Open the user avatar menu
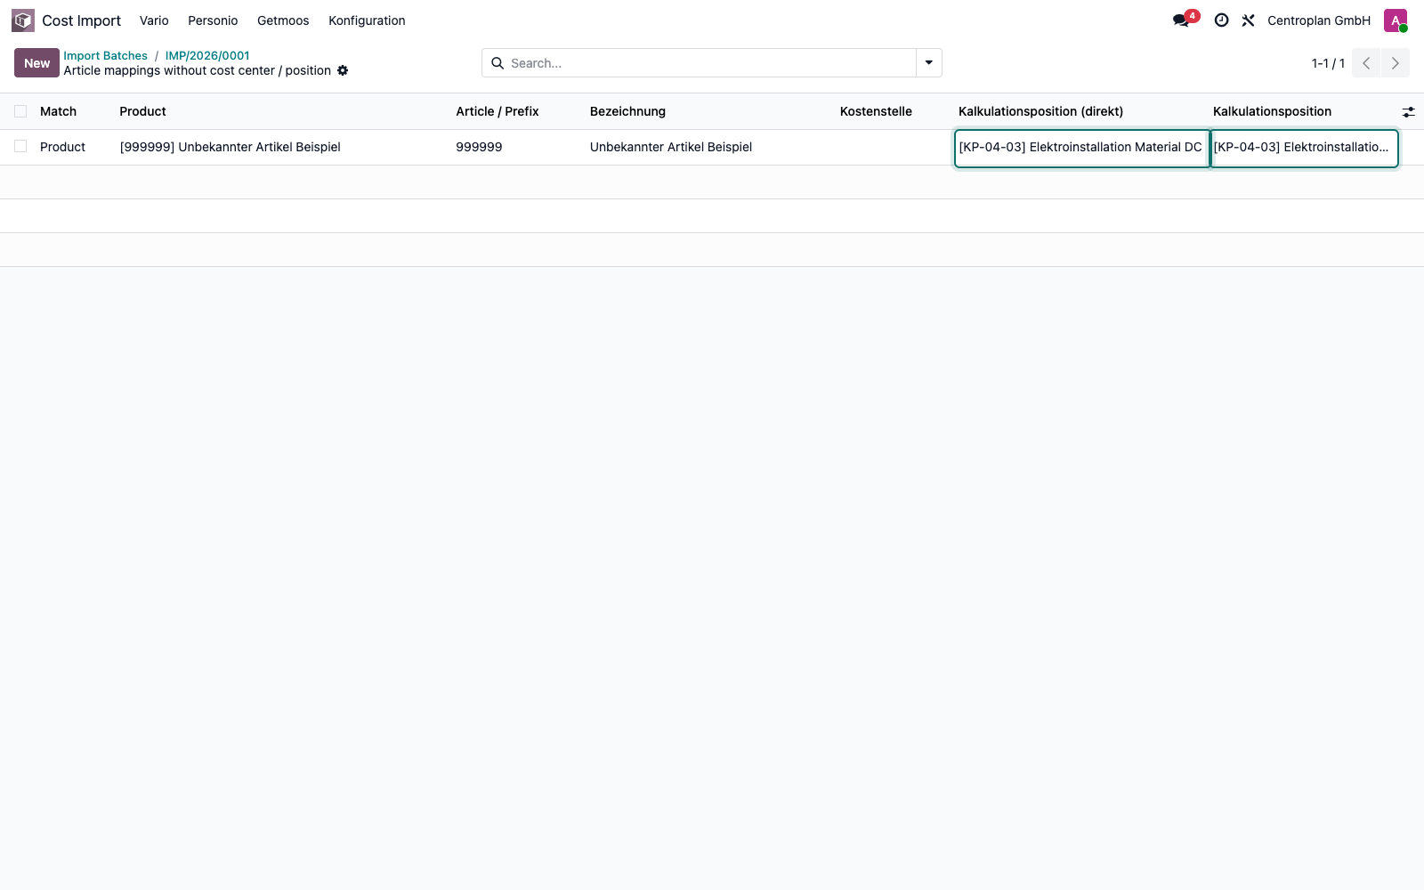 [1396, 20]
